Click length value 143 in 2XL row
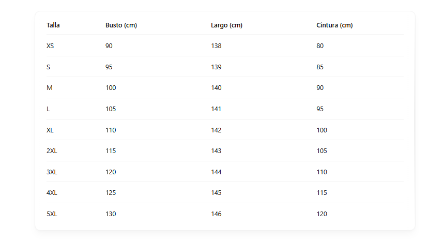The width and height of the screenshot is (429, 241). [x=216, y=150]
